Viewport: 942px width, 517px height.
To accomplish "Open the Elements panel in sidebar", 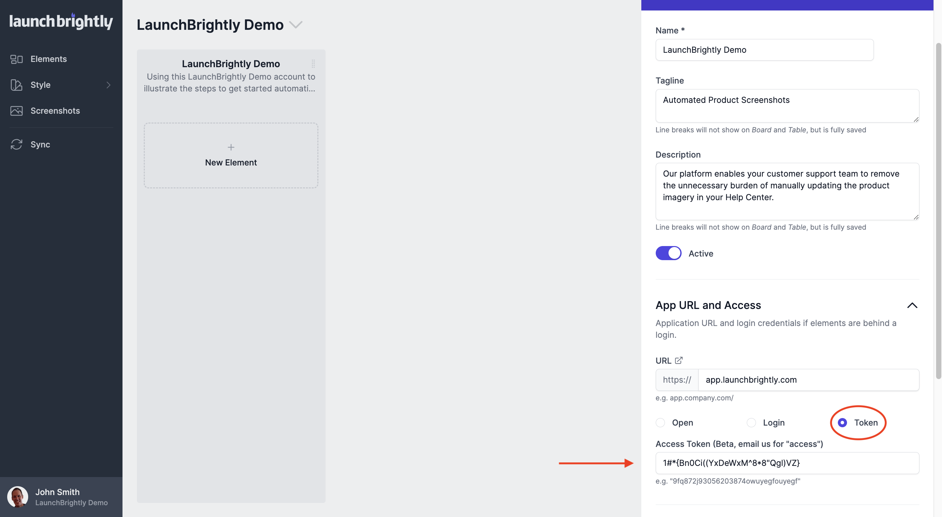I will (x=48, y=59).
